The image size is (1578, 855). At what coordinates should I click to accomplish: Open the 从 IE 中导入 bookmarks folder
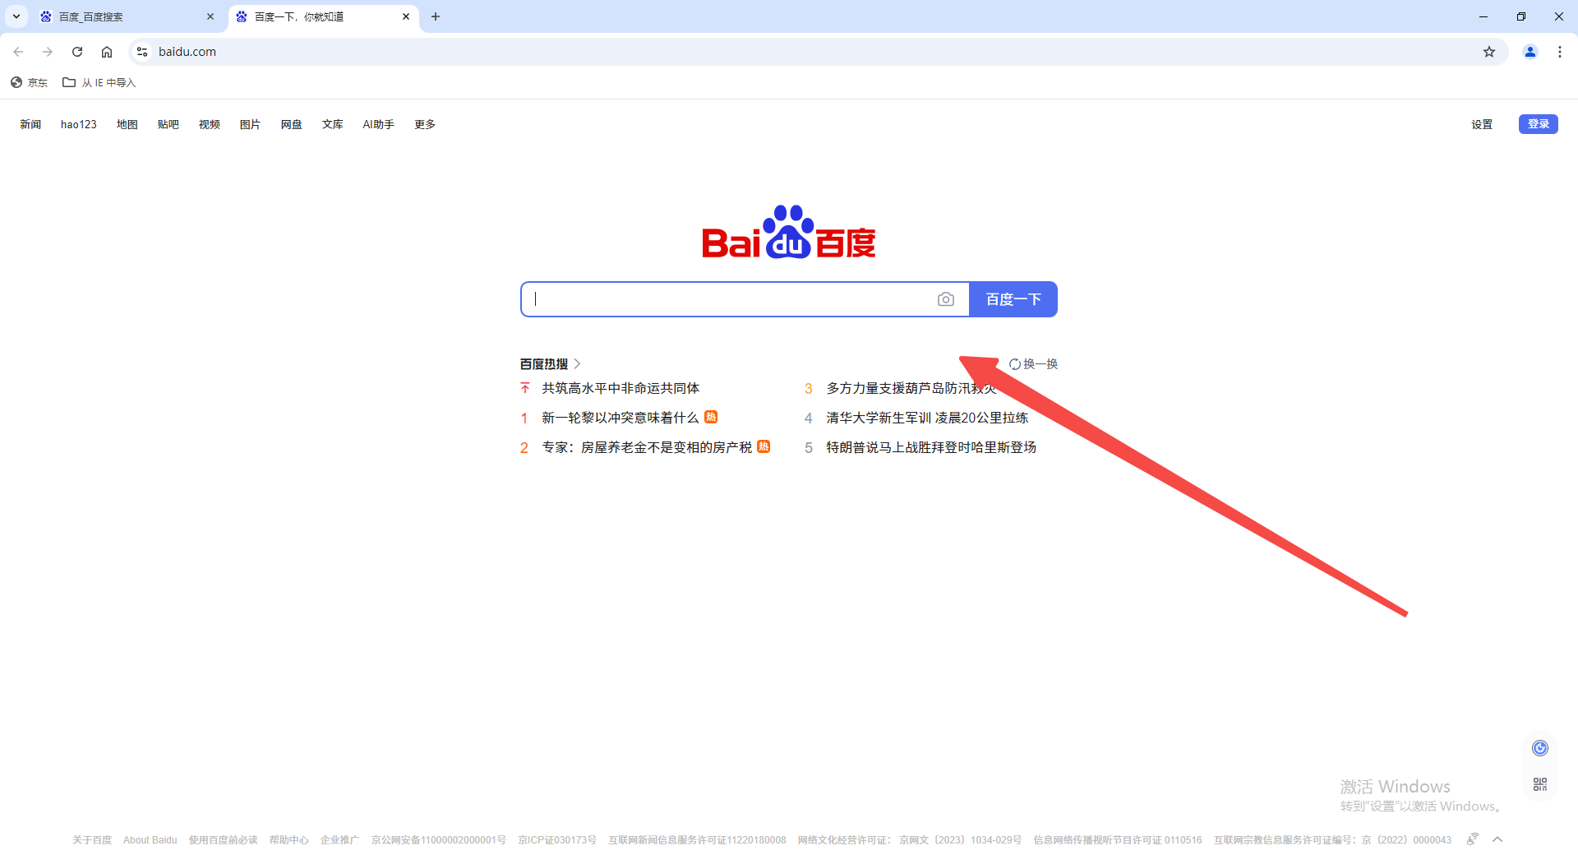99,82
